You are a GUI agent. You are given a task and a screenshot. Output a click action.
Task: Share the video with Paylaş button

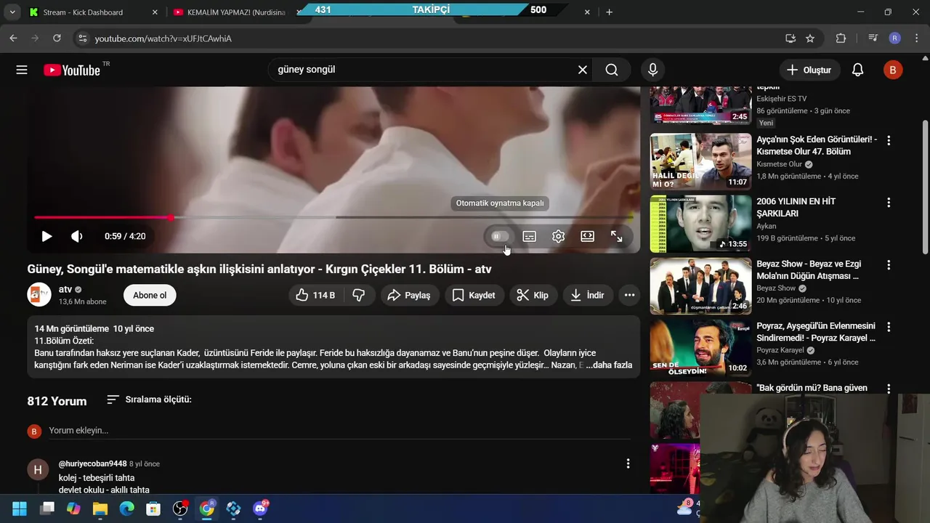tap(410, 295)
